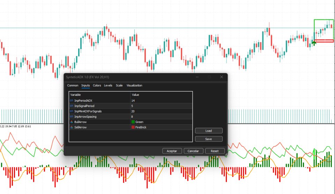Viewport: 335px width, 194px height.
Task: Open the Levels tab
Action: point(108,85)
